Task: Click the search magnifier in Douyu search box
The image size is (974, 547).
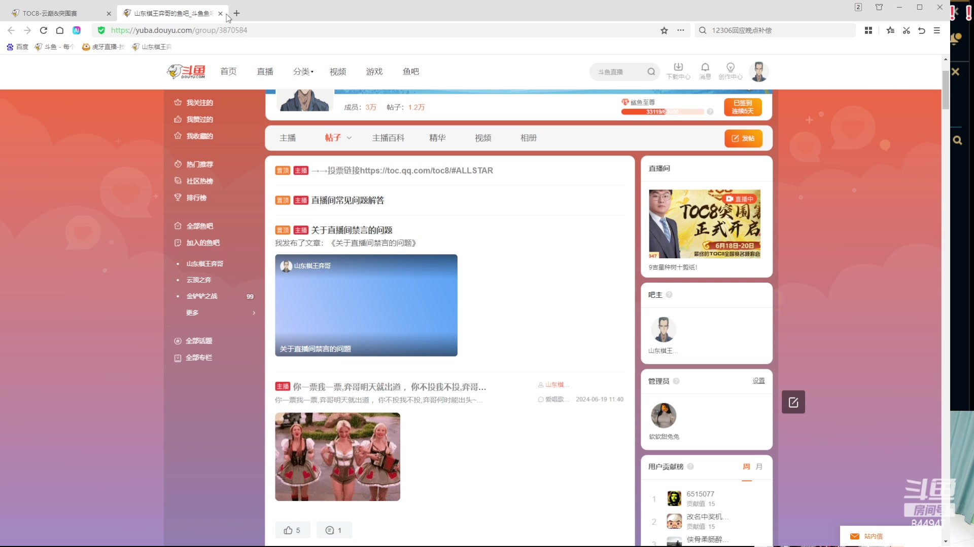Action: (x=651, y=72)
